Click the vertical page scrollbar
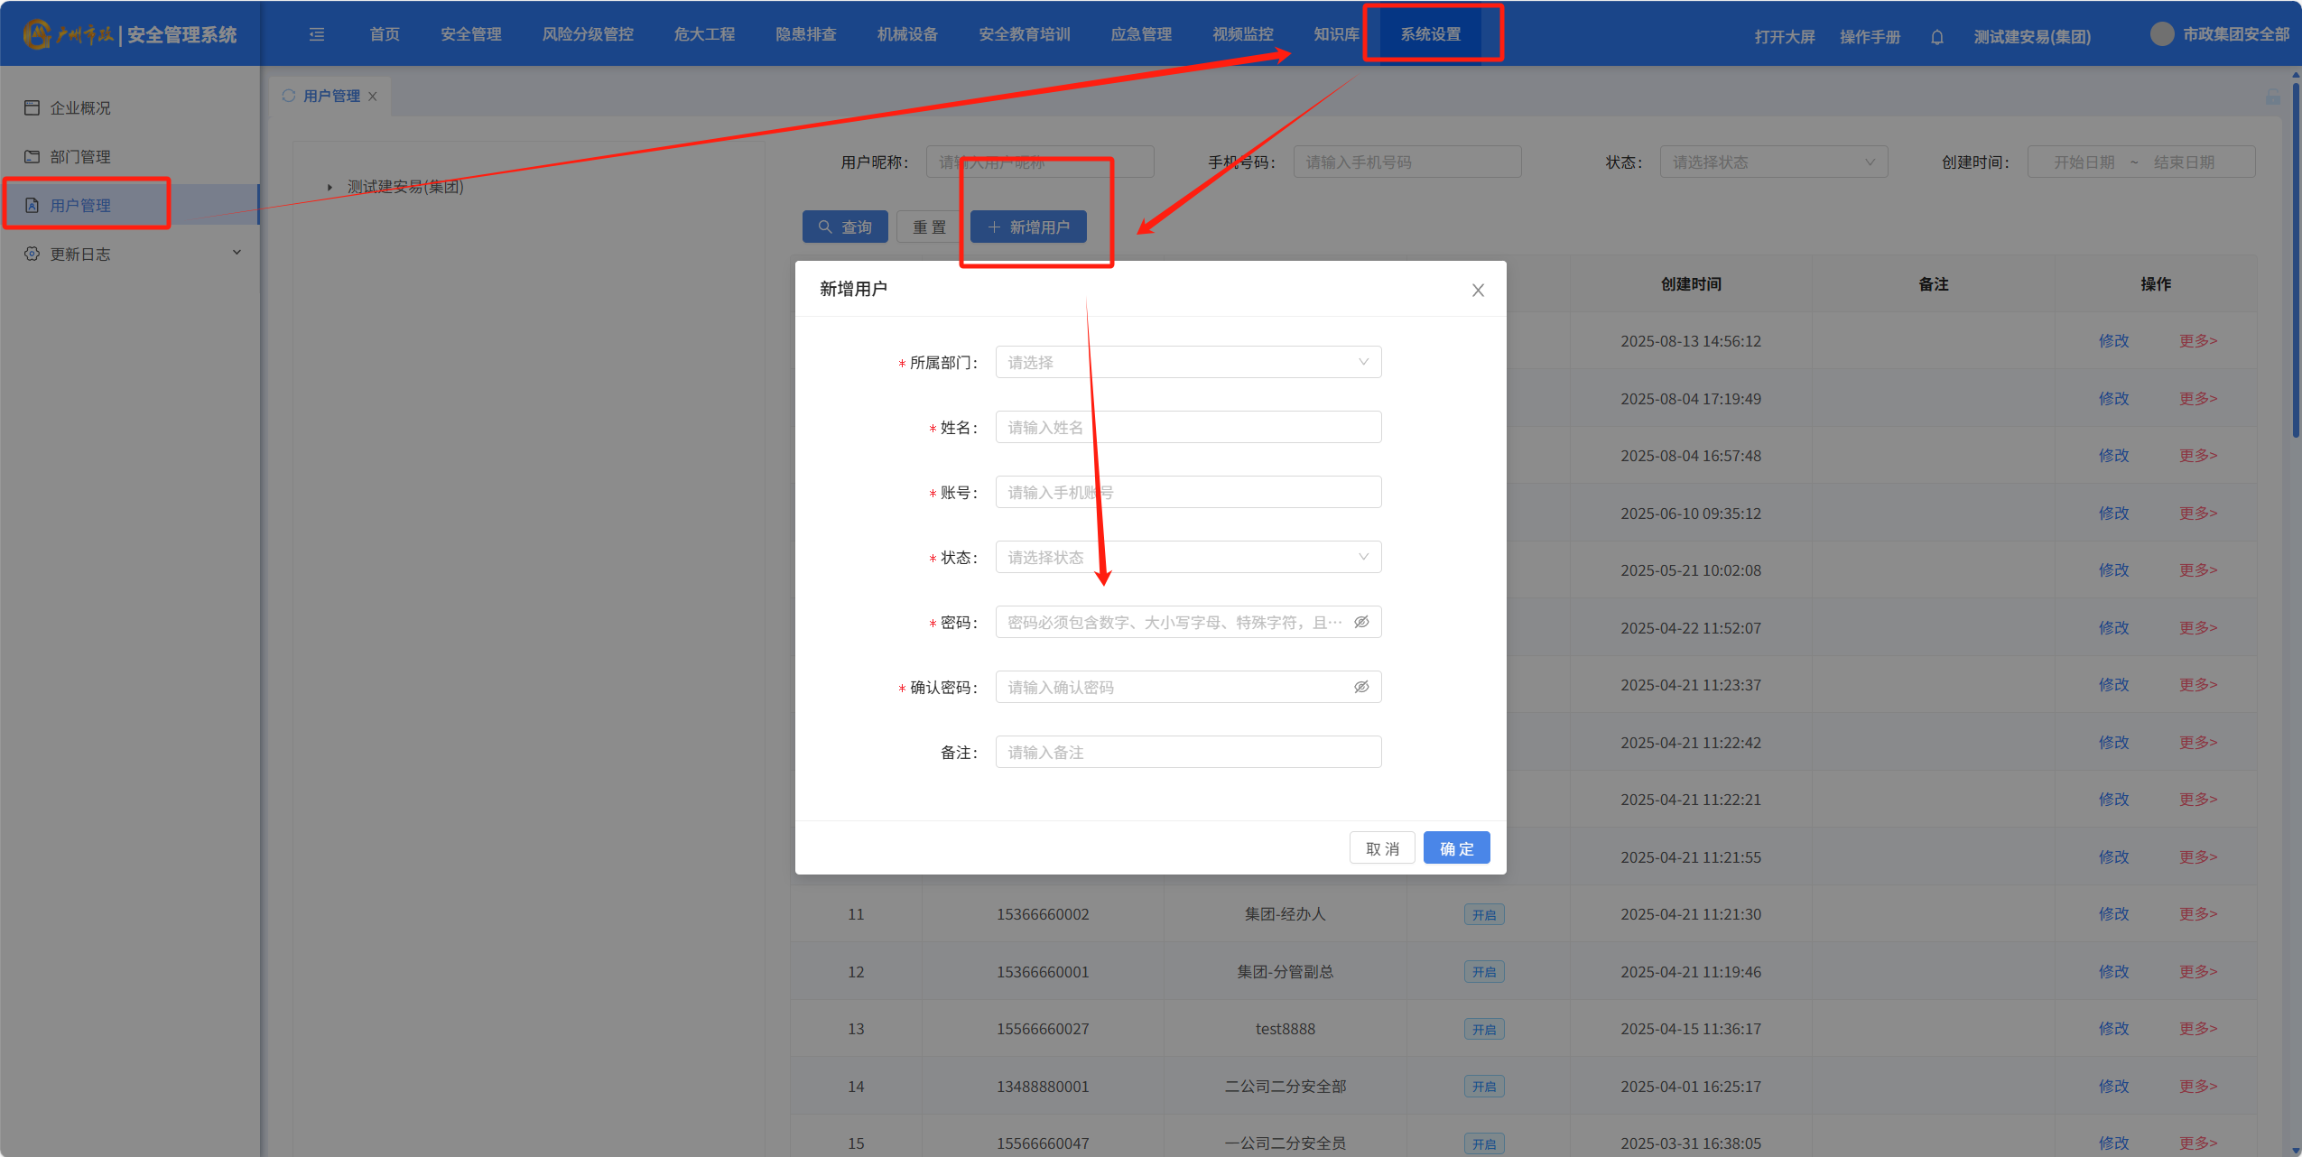Viewport: 2302px width, 1157px height. (x=2295, y=262)
